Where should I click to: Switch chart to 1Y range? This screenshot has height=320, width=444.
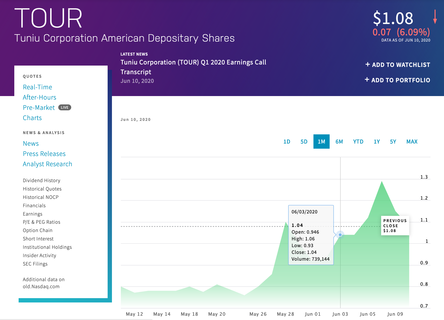377,142
